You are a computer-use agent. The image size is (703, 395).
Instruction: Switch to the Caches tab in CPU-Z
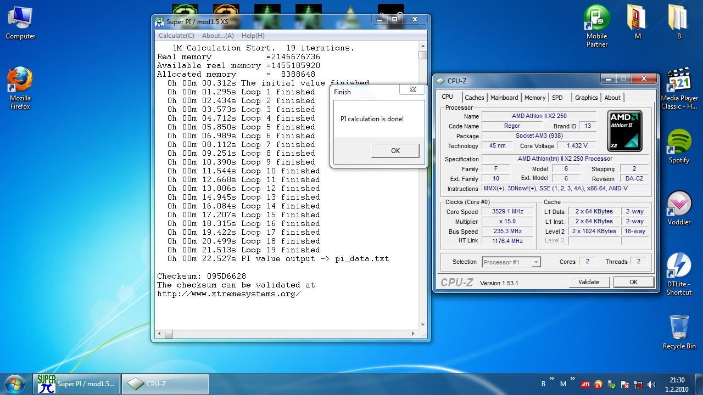click(474, 98)
